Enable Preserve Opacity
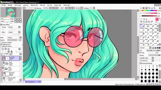The height and width of the screenshot is (90, 161). coord(1,42)
